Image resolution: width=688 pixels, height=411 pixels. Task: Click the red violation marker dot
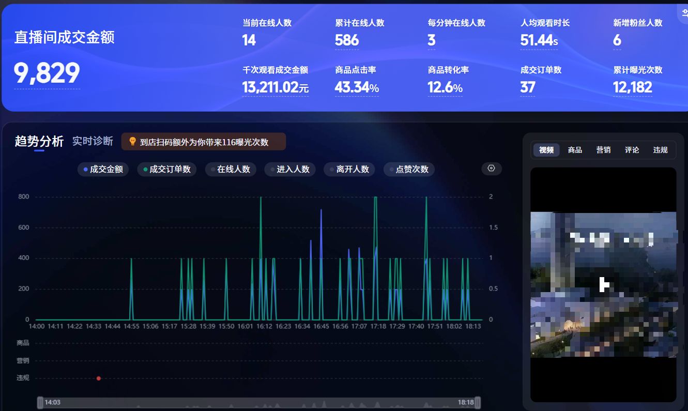[99, 378]
